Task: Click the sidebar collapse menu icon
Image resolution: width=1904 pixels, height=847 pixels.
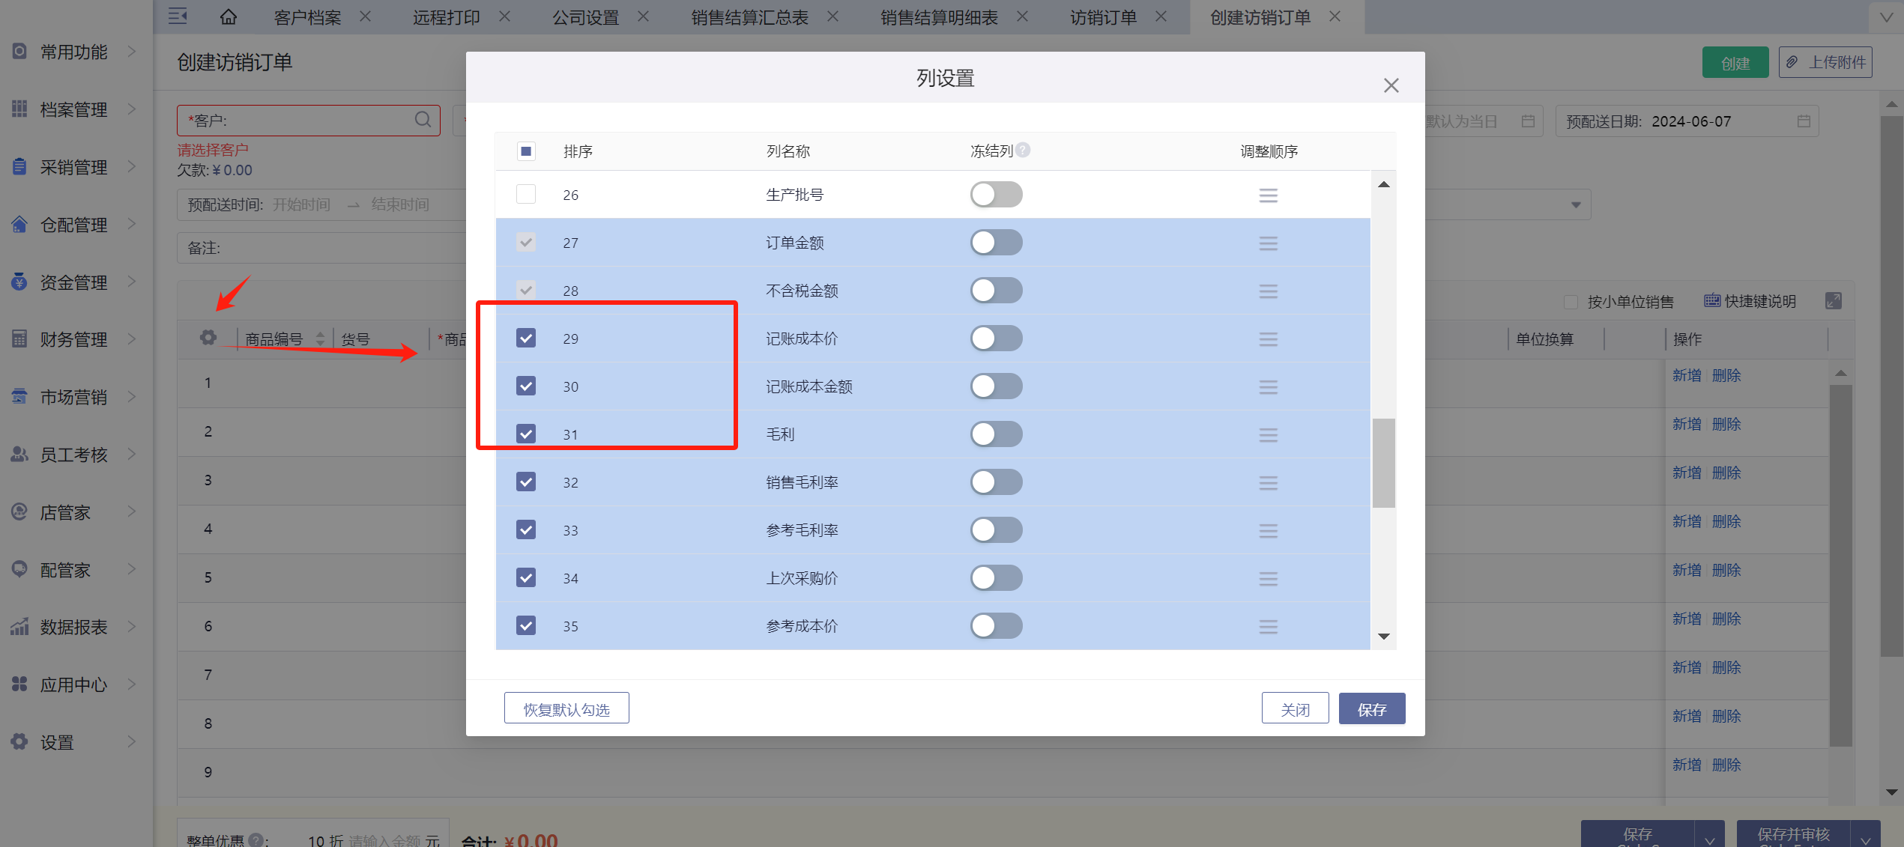Action: (178, 16)
